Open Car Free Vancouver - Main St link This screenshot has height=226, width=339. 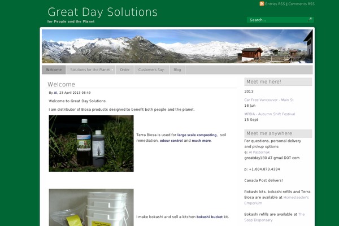click(269, 100)
